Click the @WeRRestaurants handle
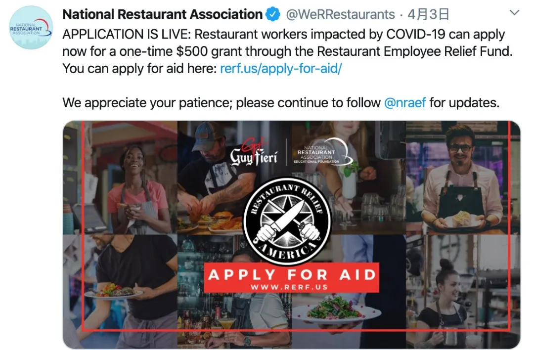Image resolution: width=533 pixels, height=350 pixels. coord(340,15)
